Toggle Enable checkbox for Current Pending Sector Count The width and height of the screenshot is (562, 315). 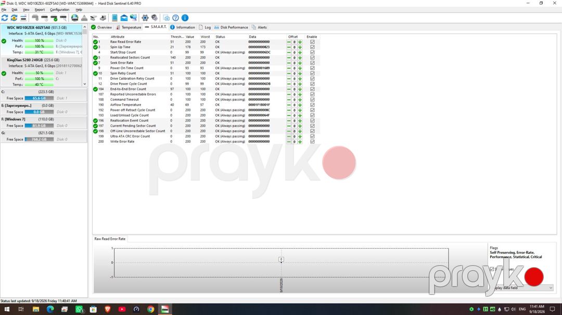tap(312, 126)
